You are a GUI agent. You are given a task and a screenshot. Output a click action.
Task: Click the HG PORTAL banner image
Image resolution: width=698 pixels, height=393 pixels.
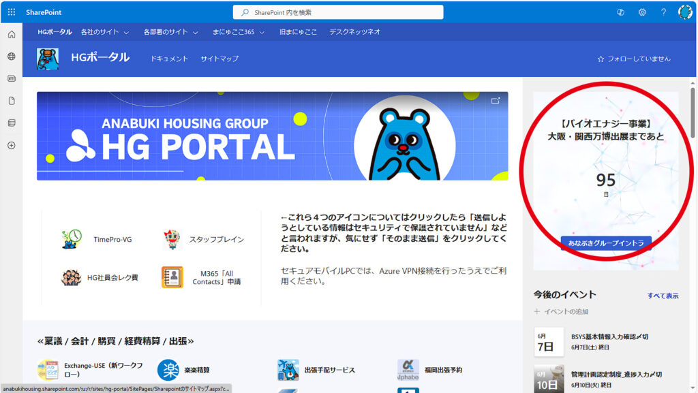pos(273,136)
